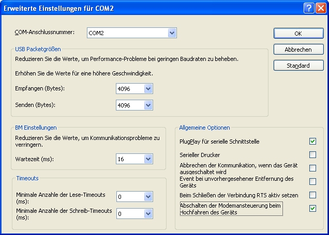This screenshot has width=329, height=235.
Task: Click the Wartezeit value field showing 16
Action: [129, 159]
